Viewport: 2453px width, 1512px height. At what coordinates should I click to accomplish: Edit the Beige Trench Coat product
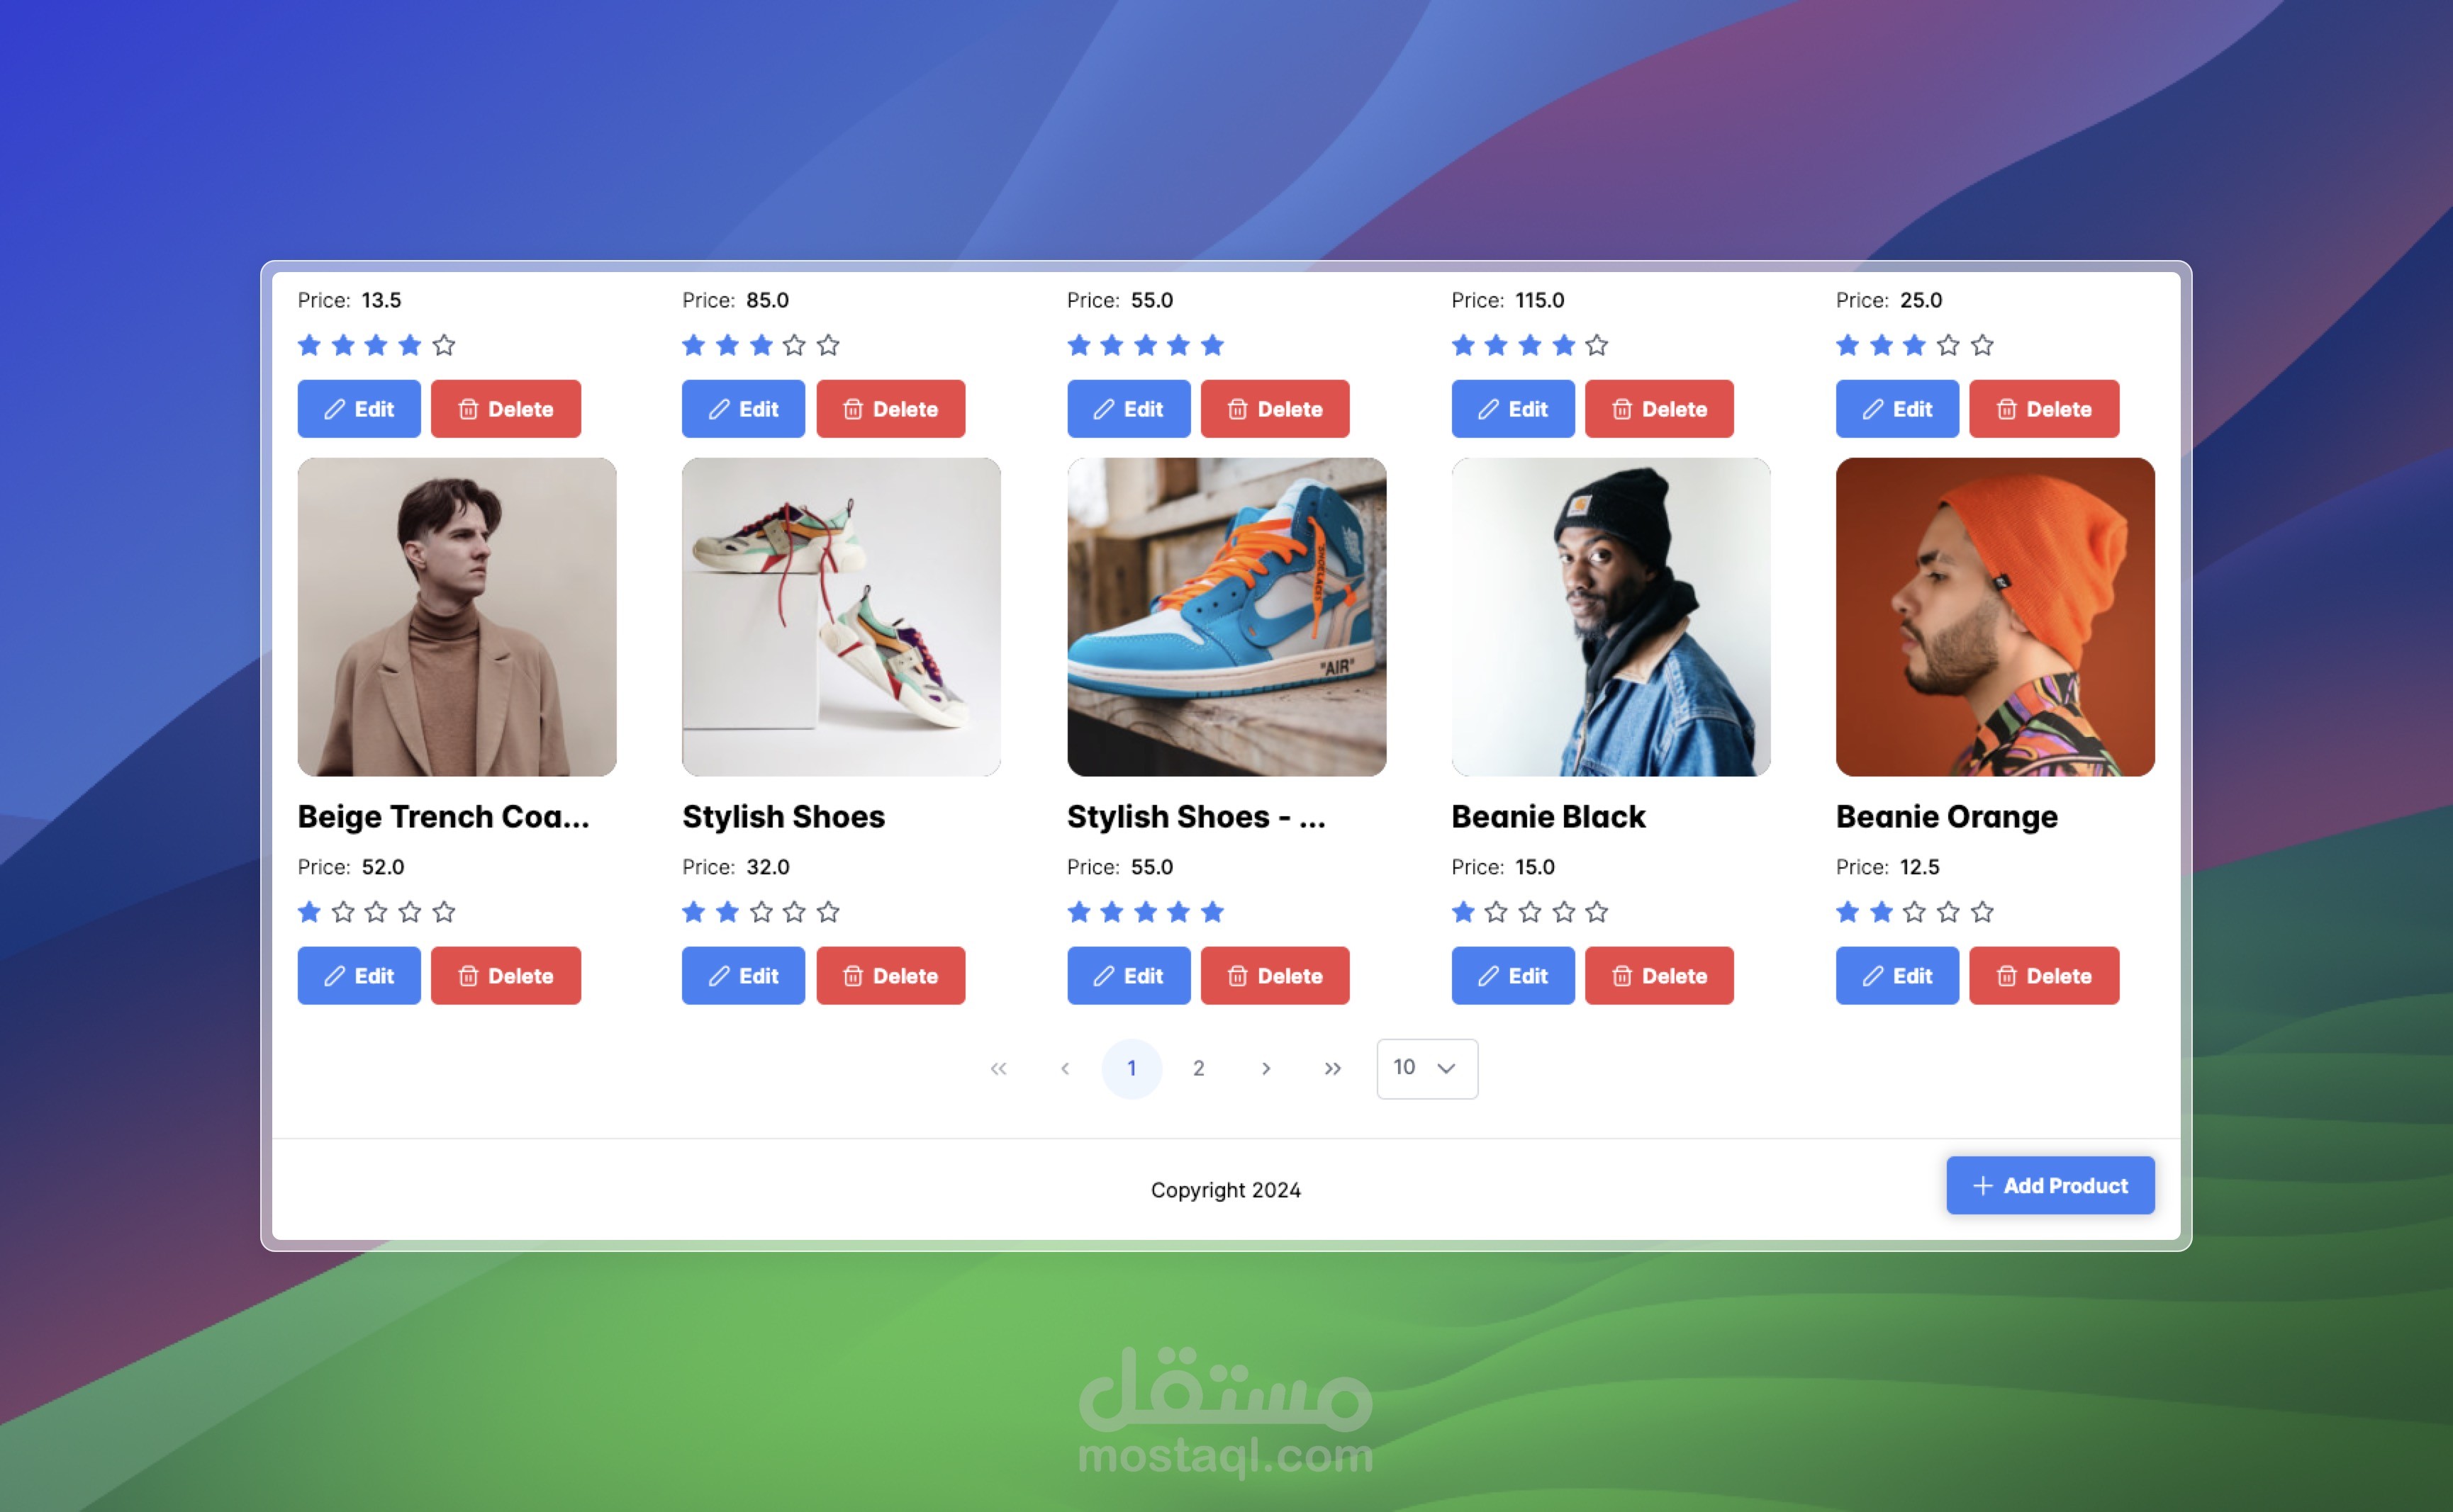pos(359,975)
